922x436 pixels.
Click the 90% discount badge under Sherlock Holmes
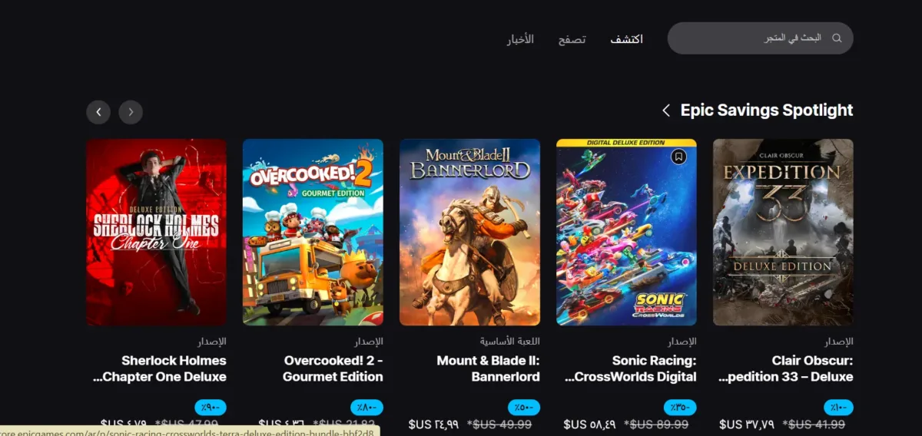(x=211, y=408)
